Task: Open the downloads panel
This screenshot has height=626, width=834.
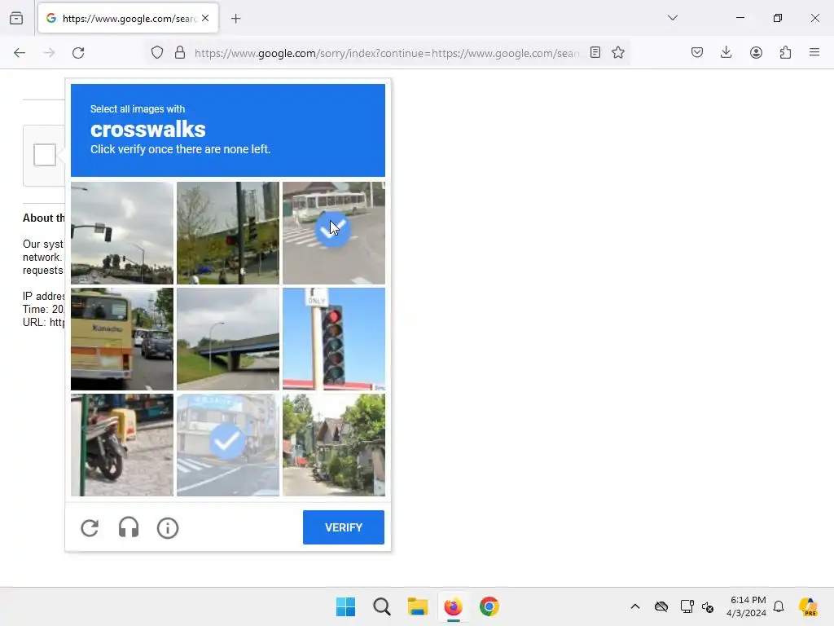Action: point(726,53)
